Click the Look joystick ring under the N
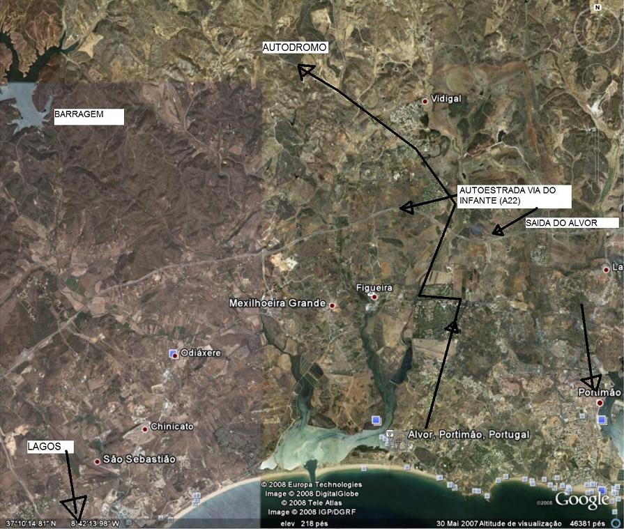This screenshot has height=529, width=624. point(597,29)
